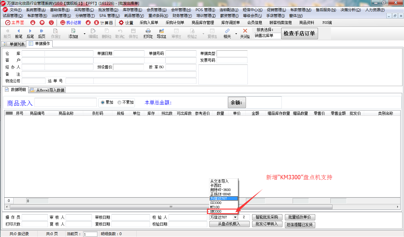The height and width of the screenshot is (237, 404).
Task: Click the 单据日期 input field
Action: [x=129, y=53]
